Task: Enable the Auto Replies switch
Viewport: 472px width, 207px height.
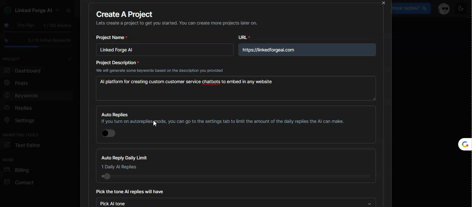Action: [x=108, y=133]
